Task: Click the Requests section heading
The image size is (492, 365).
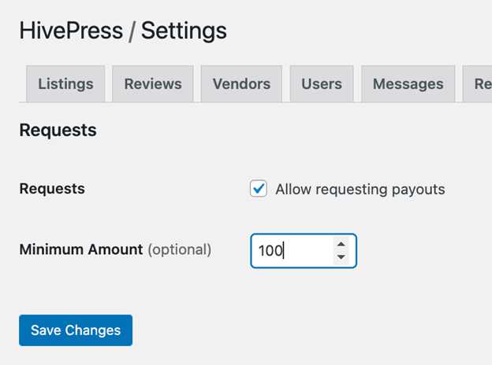Action: point(58,131)
